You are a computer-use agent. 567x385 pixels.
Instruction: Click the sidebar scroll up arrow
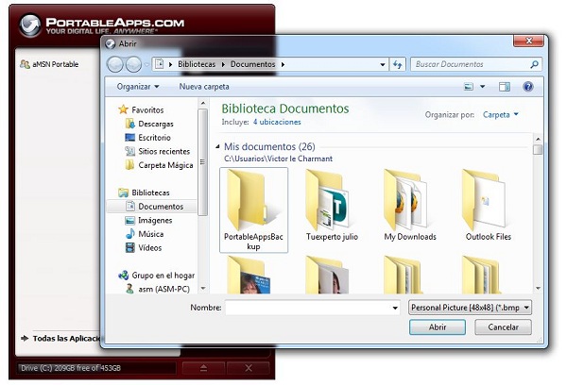point(203,103)
